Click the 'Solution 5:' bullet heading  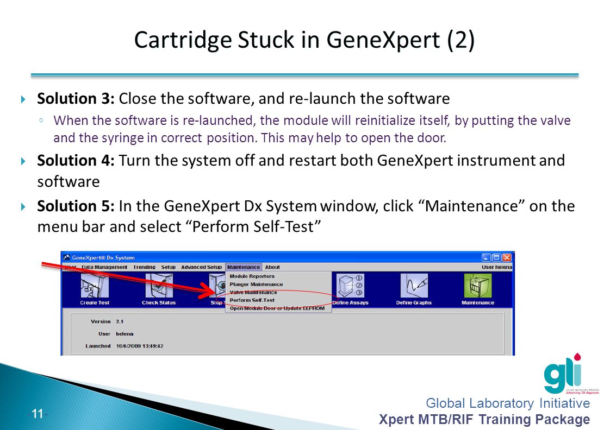76,206
